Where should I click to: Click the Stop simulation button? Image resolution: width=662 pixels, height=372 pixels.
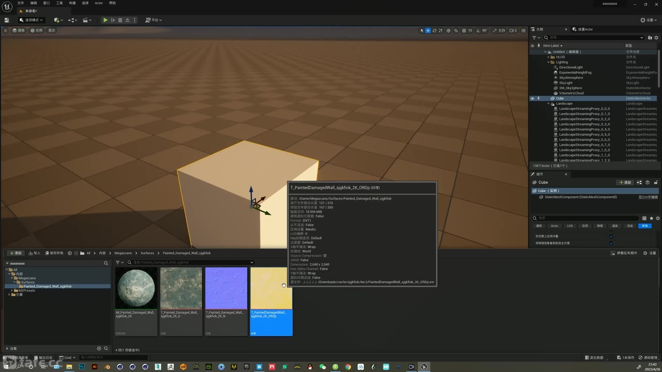point(120,20)
